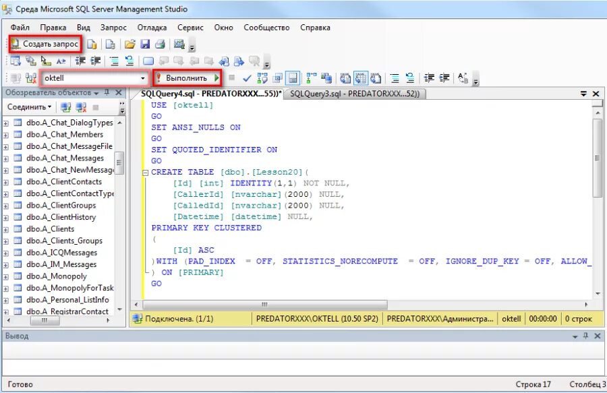Uncomment lines icon in text editor toolbar
This screenshot has width=607, height=393.
click(129, 61)
